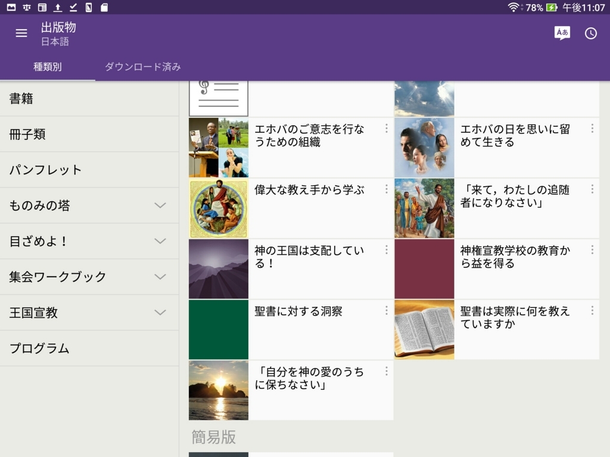610x457 pixels.
Task: Switch to the 種類別 tab
Action: tap(48, 67)
